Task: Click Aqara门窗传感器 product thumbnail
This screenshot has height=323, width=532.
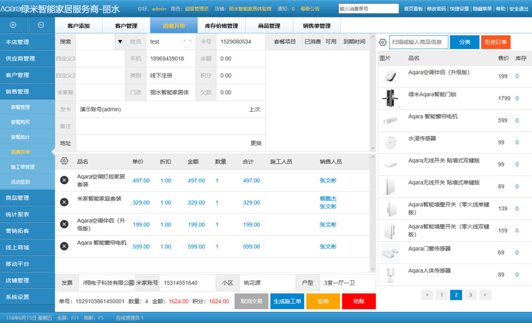Action: click(390, 252)
